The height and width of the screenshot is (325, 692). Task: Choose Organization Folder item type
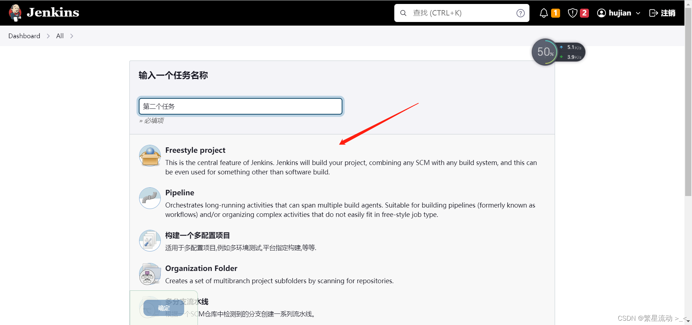tap(201, 268)
